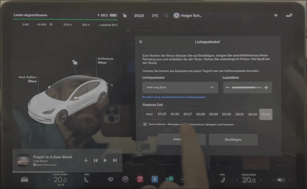Open link to create custom Lichtspektakel
This screenshot has height=189, width=307.
tap(174, 97)
